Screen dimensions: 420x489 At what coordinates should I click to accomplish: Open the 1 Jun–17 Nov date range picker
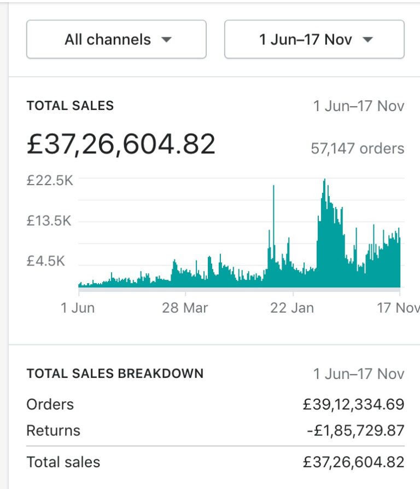pos(314,39)
